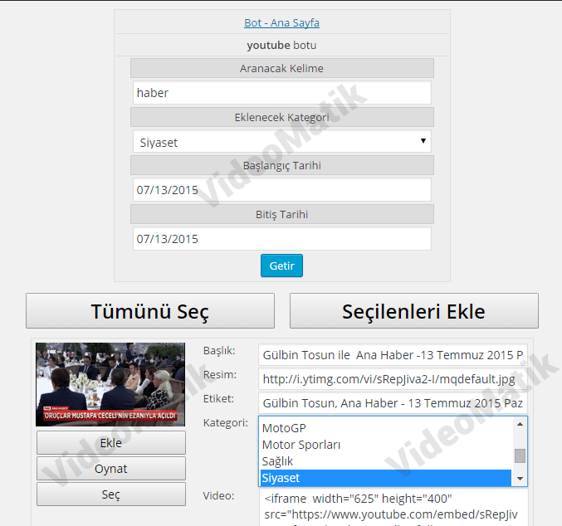
Task: Click the Kategori list scrollbar thumb
Action: point(520,455)
